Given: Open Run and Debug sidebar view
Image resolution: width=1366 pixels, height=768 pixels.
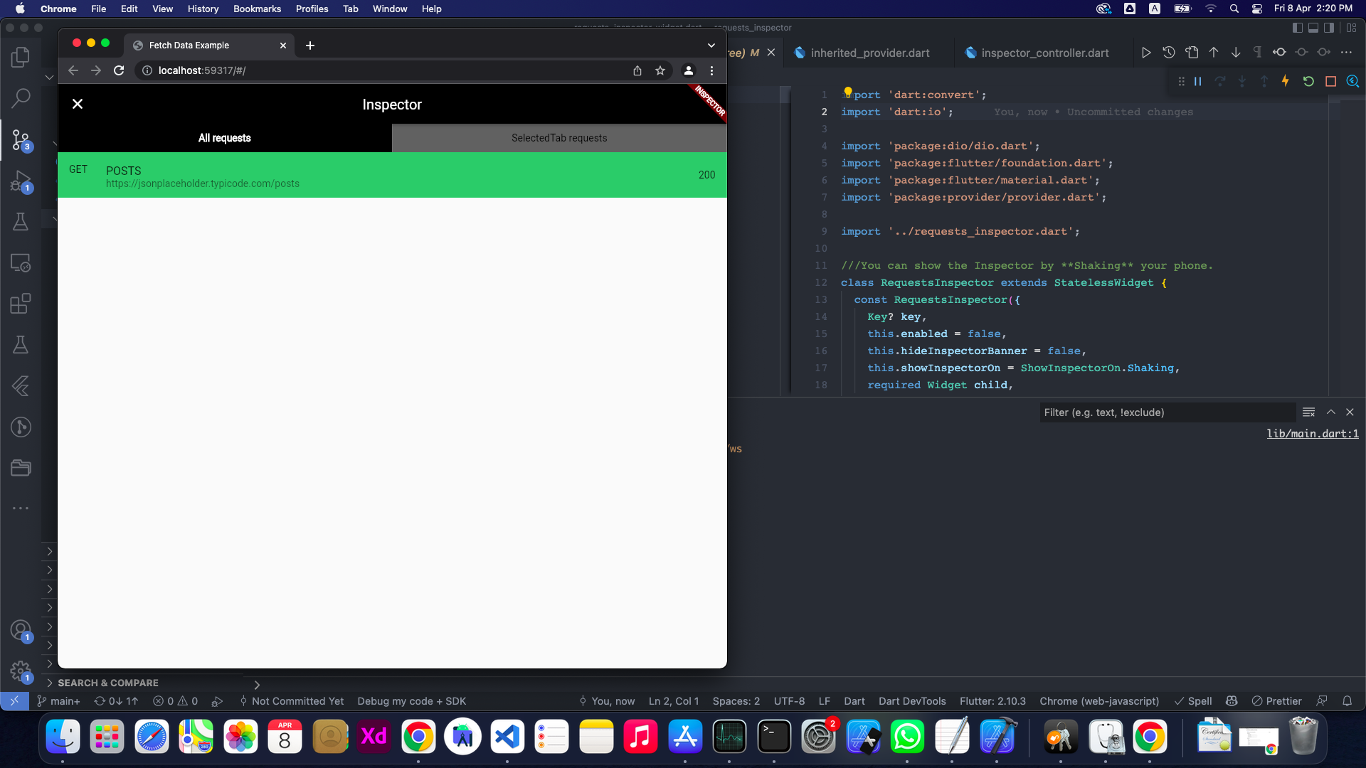Looking at the screenshot, I should click(x=21, y=181).
